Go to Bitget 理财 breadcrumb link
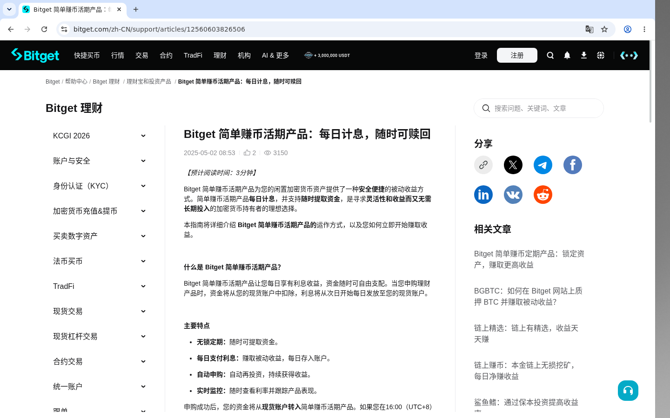670x418 pixels. point(106,81)
